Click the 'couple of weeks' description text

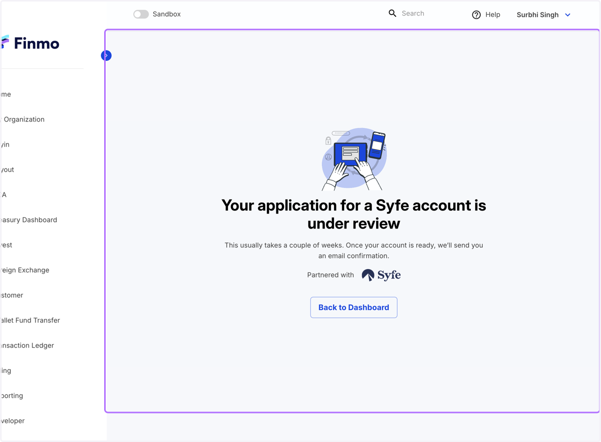354,250
